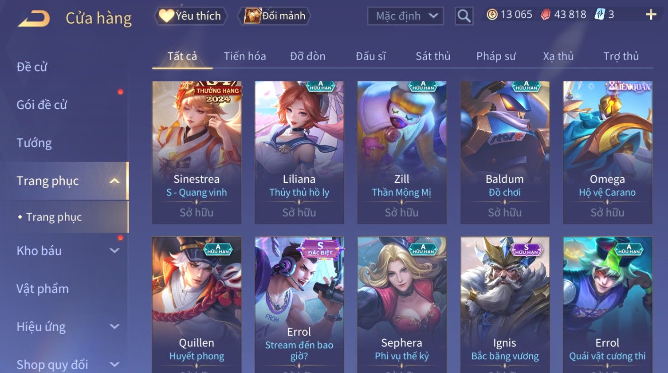Click the blue voucher currency icon
The image size is (668, 373).
600,15
